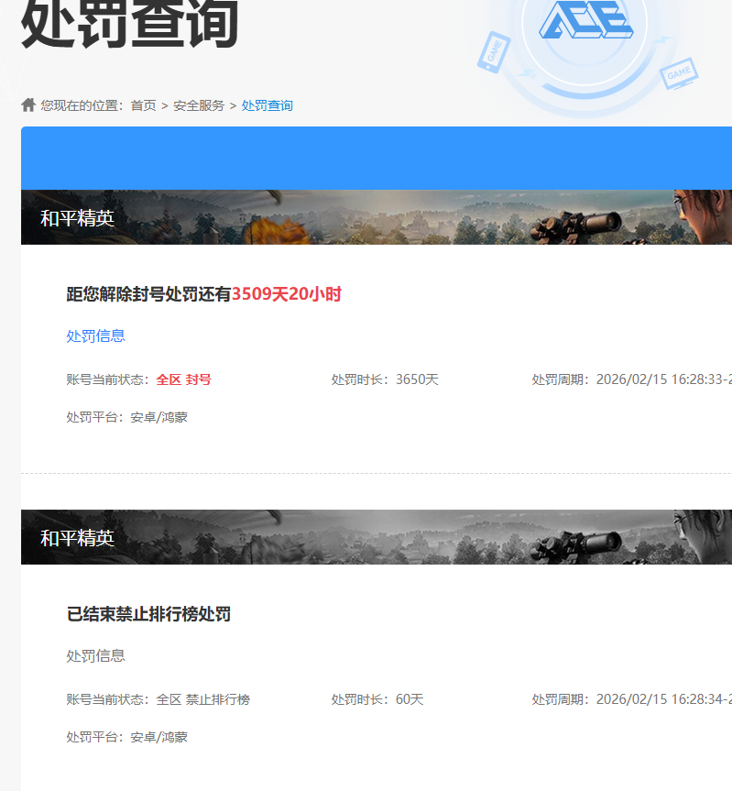Click 处罚平台：安卓/鸿蒙 under leaderboard record

pos(127,737)
